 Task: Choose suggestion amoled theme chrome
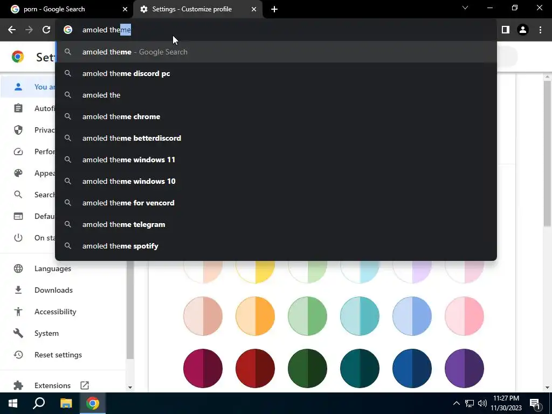point(276,116)
